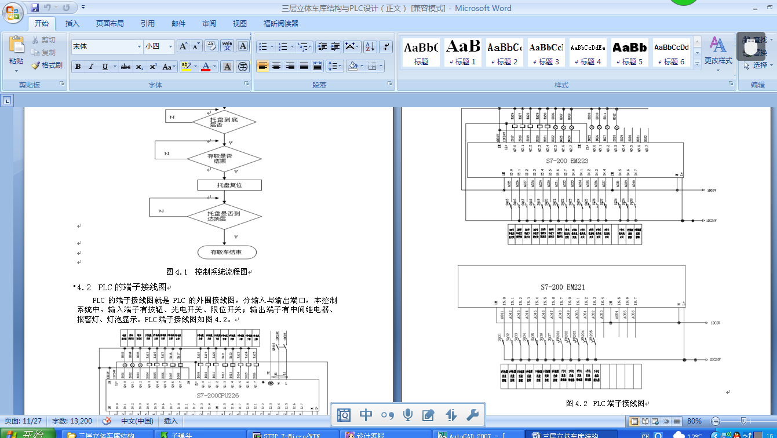Insert enclosed character (带圈字符)
Image resolution: width=777 pixels, height=438 pixels.
243,67
